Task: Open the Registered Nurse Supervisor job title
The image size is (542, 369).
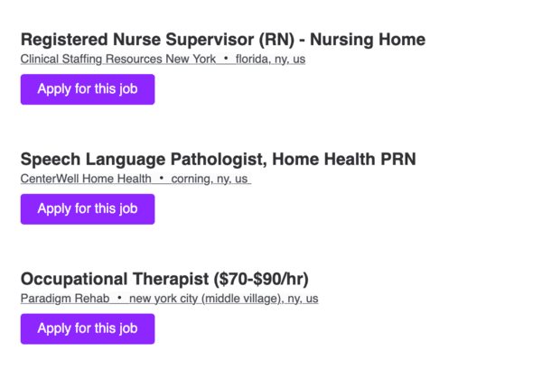Action: [135, 40]
